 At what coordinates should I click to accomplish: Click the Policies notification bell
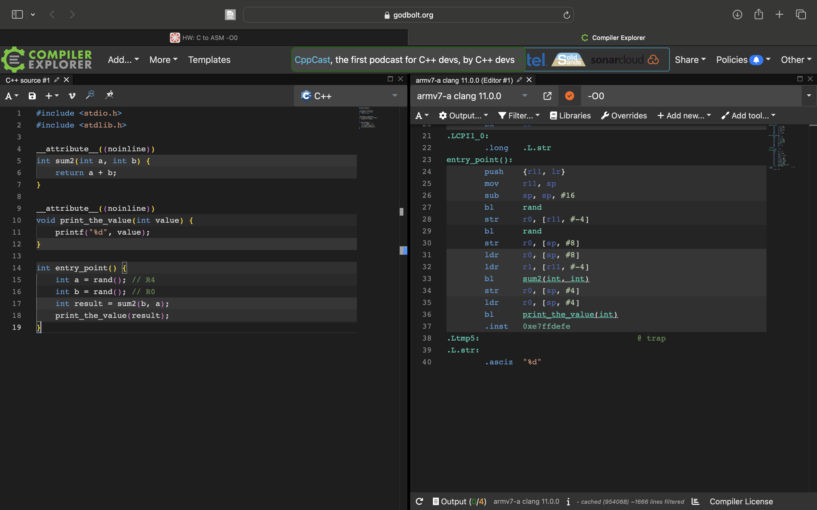click(x=756, y=60)
